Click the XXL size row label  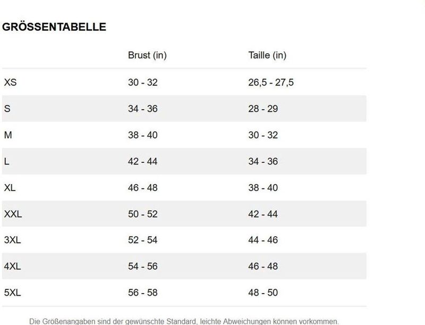(x=13, y=214)
